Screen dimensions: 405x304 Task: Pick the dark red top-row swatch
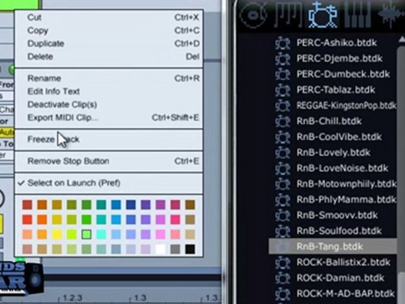click(27, 205)
